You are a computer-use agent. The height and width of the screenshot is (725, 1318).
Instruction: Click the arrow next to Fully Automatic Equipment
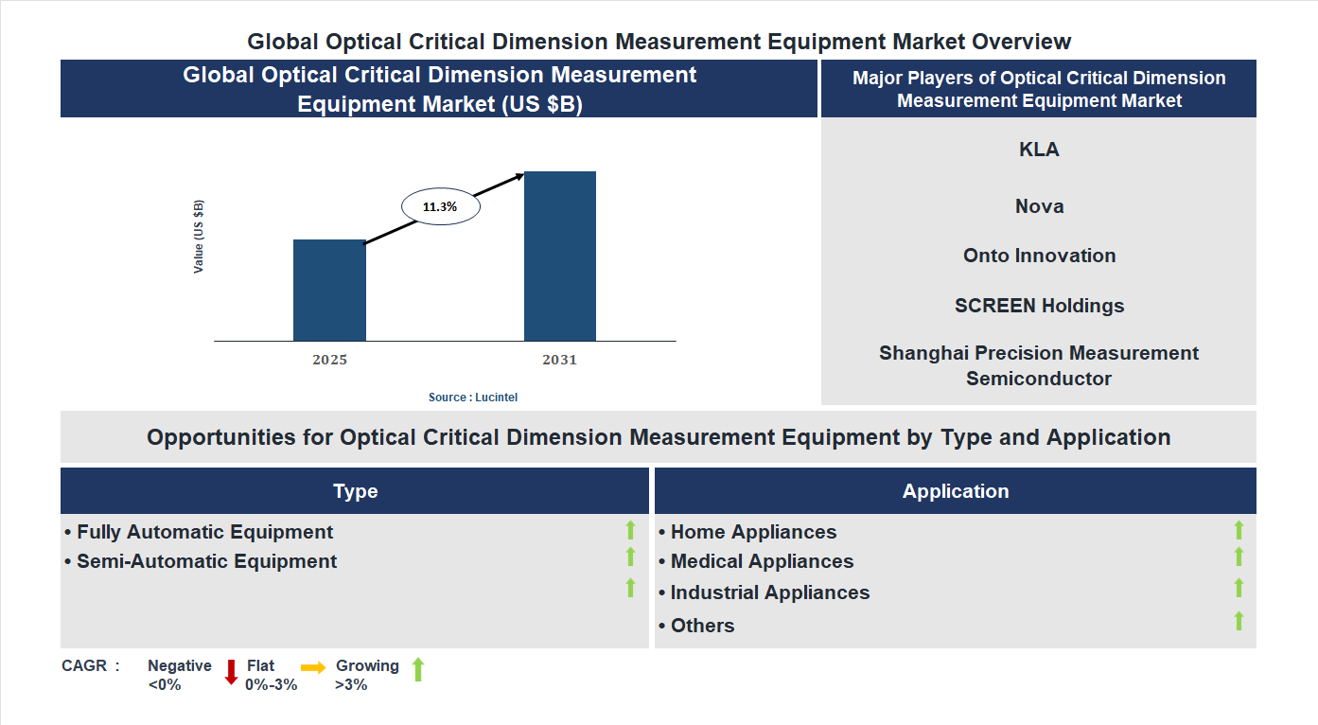[630, 530]
